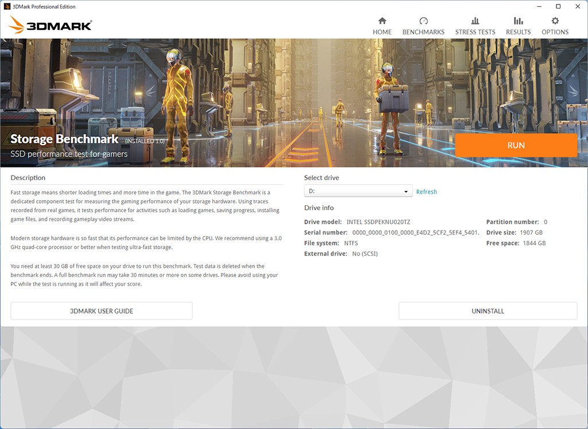Click the Results bar chart icon
The width and height of the screenshot is (588, 429).
518,21
